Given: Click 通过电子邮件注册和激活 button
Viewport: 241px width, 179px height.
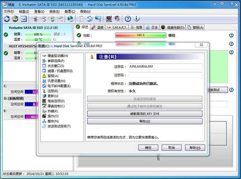Looking at the screenshot, I should [x=145, y=106].
